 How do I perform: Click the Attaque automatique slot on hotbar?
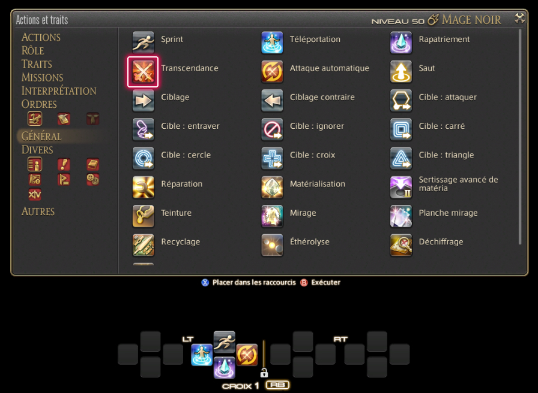[247, 355]
